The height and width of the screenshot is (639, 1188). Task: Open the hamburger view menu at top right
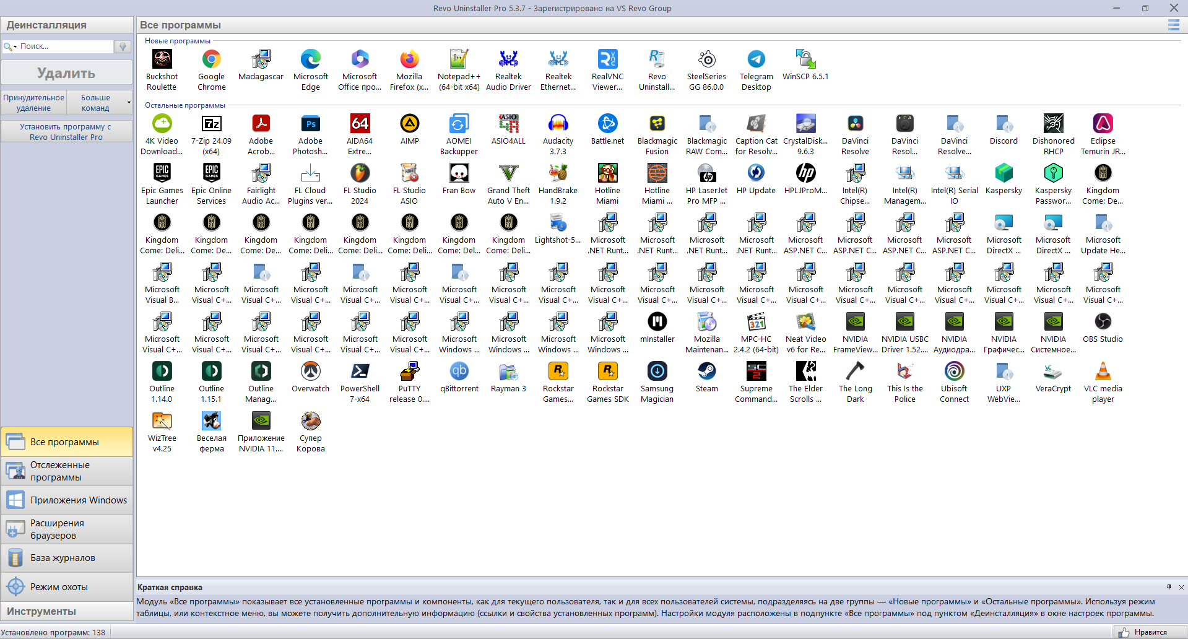click(x=1173, y=25)
